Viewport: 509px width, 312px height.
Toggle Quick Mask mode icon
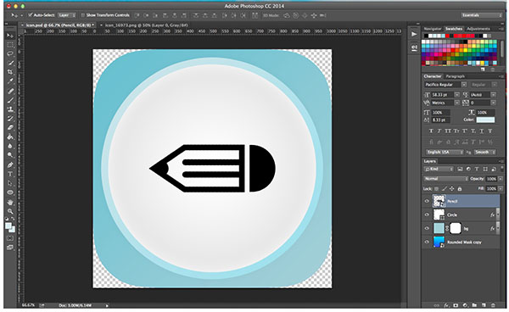click(10, 238)
